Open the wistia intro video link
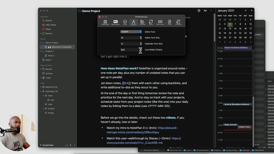The height and width of the screenshot is (154, 274). point(142,130)
